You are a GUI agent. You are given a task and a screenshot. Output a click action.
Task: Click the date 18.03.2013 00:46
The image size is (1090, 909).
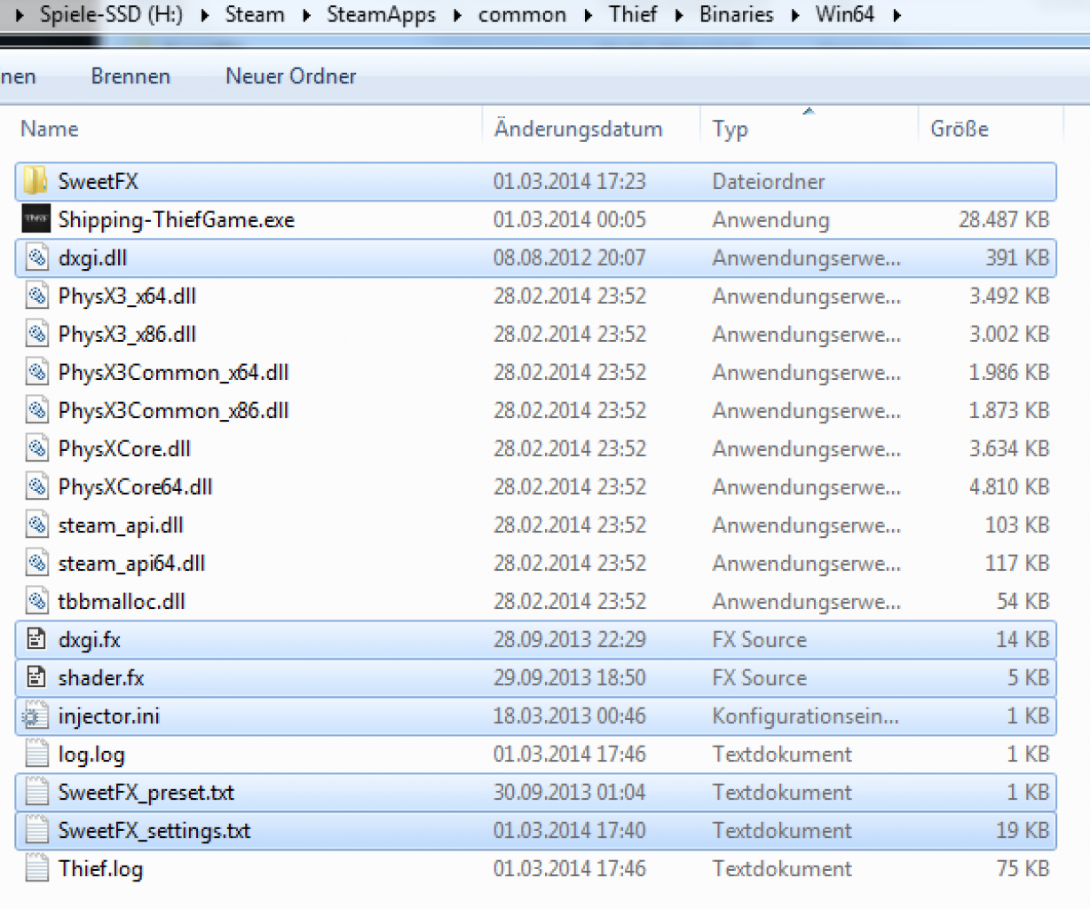pyautogui.click(x=570, y=715)
